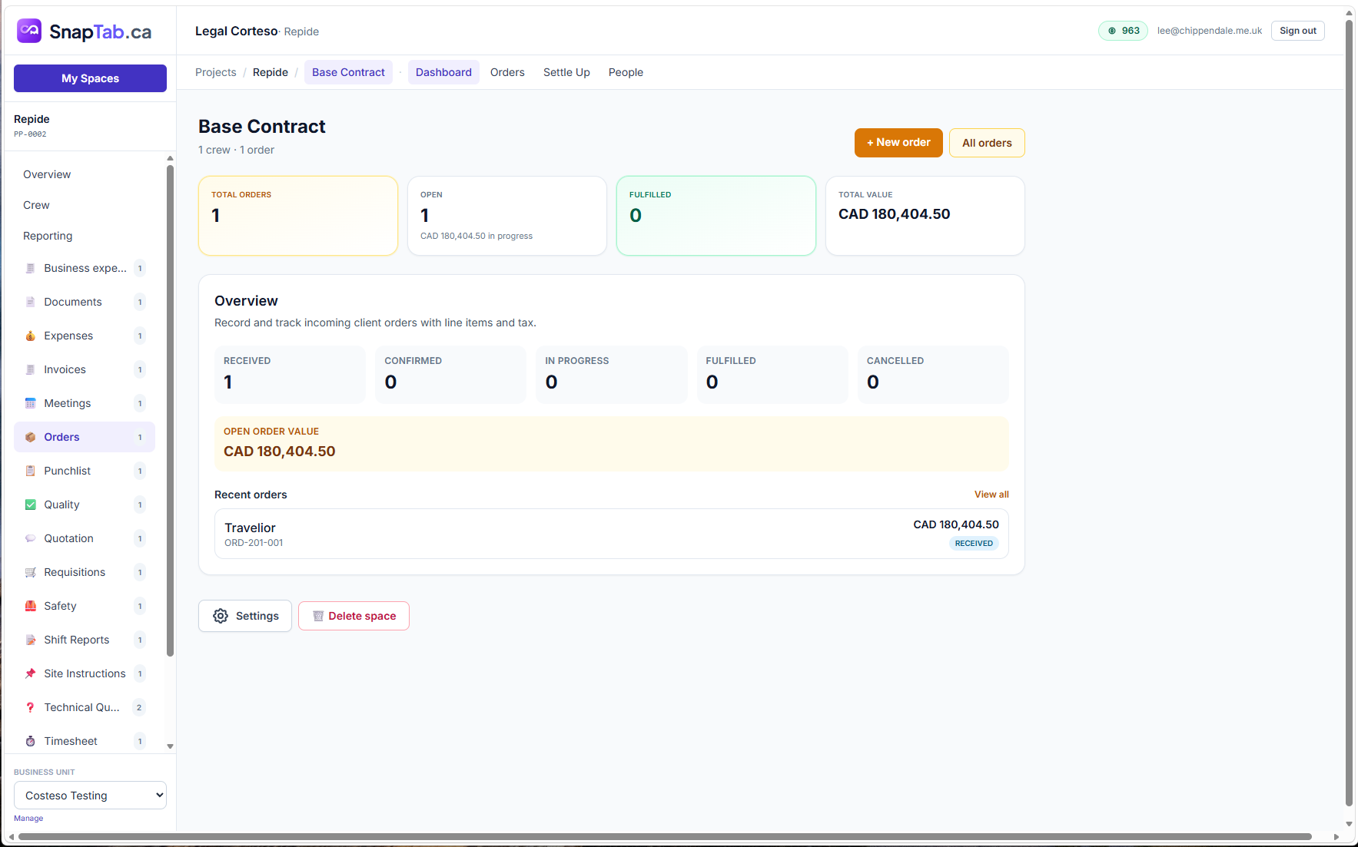Click the page vertical scrollbar
Image resolution: width=1358 pixels, height=847 pixels.
coord(1349,415)
